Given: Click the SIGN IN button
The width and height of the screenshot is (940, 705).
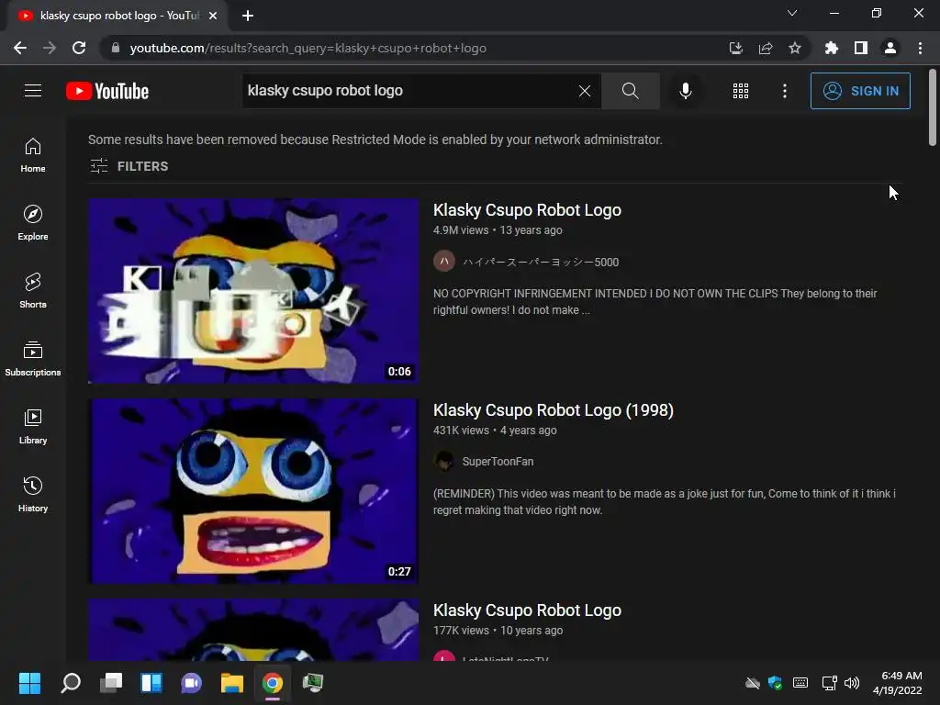Looking at the screenshot, I should (860, 91).
